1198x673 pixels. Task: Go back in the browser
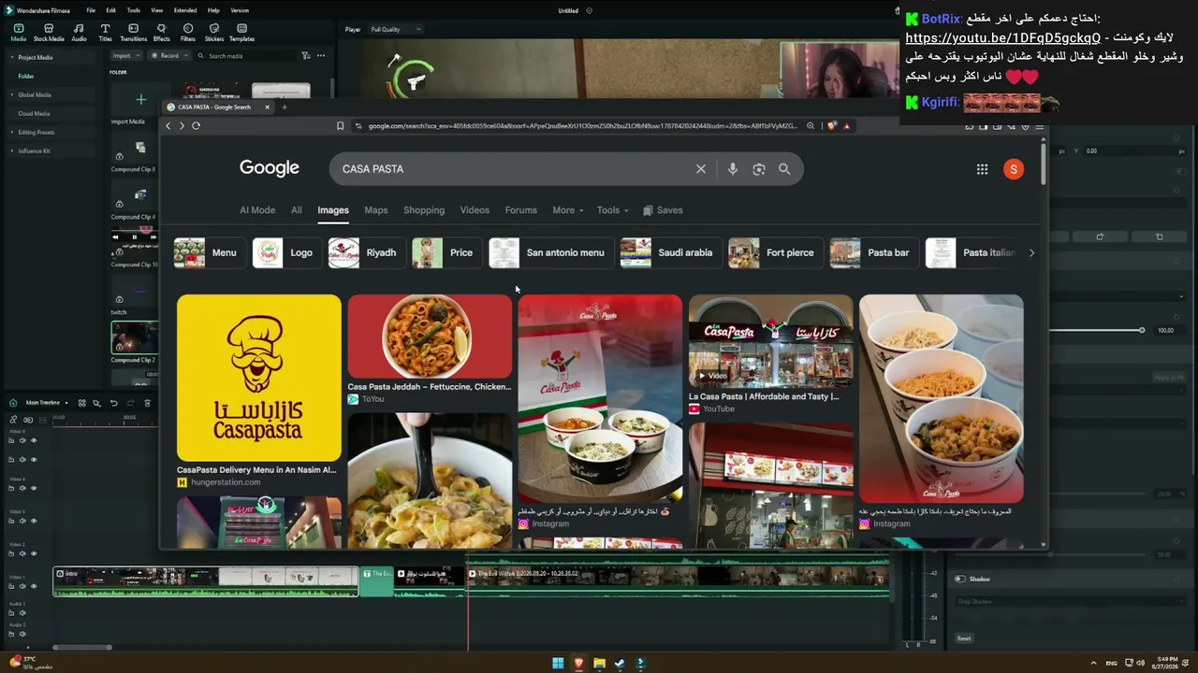coord(168,125)
